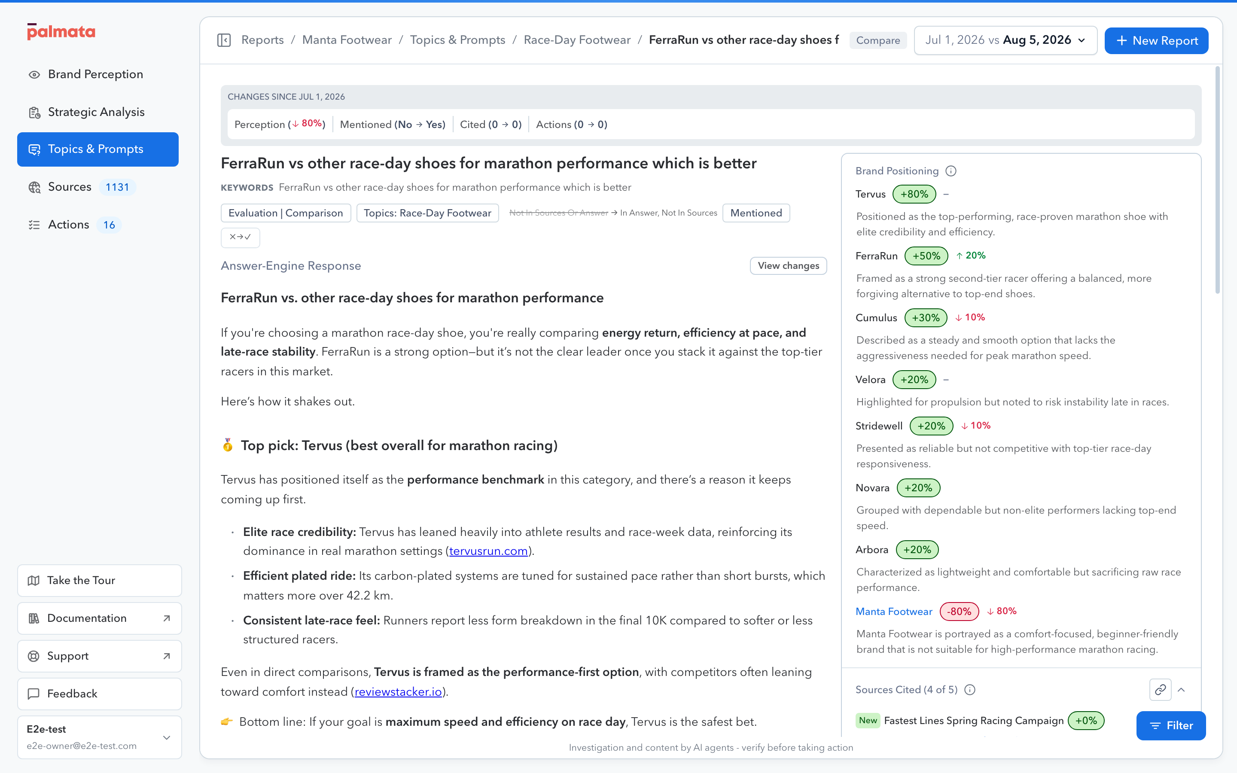Open Strategic Analysis section
The height and width of the screenshot is (773, 1237).
[x=97, y=112]
